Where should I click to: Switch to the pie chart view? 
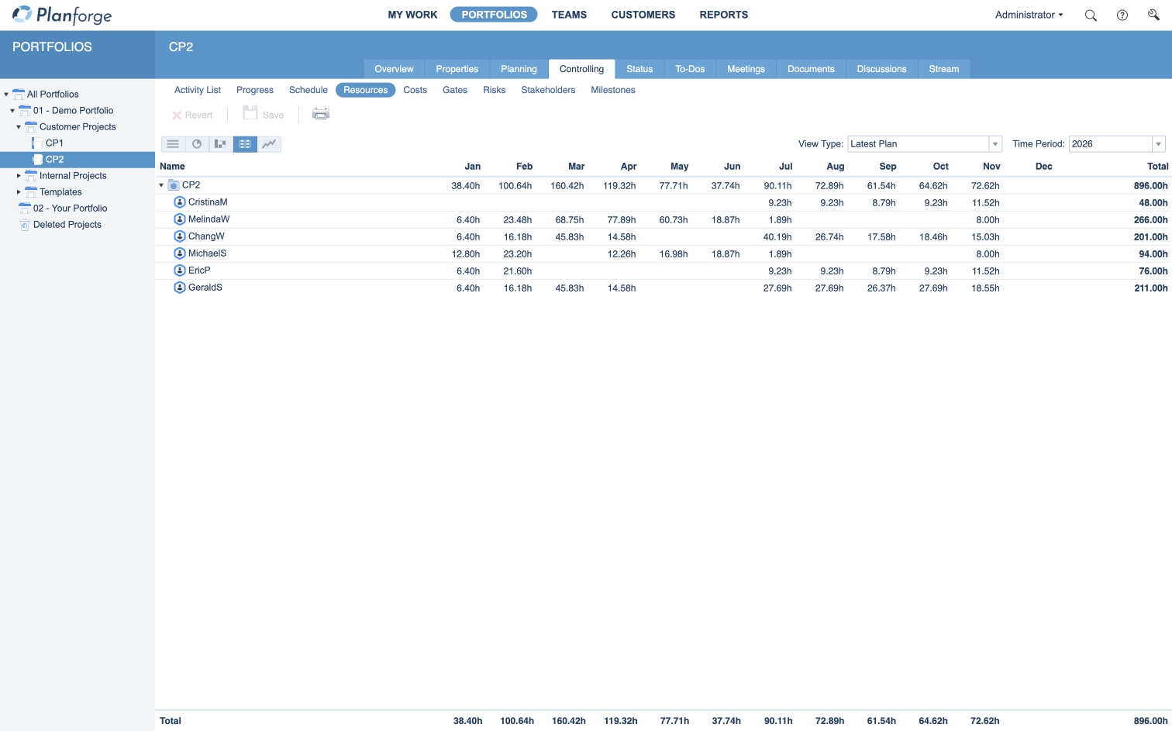(x=197, y=144)
